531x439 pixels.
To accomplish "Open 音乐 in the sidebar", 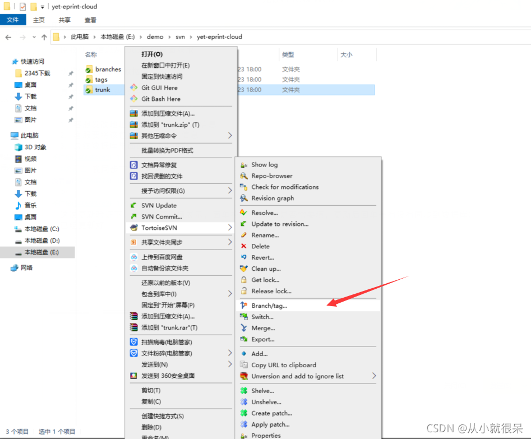I will point(30,205).
